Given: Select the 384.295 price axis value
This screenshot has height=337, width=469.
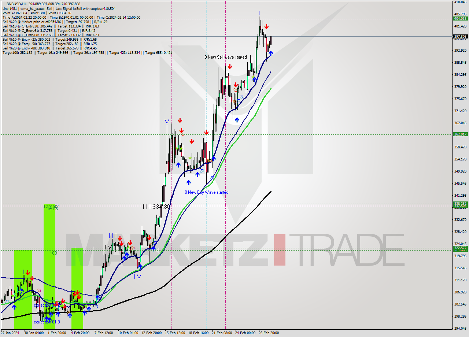Looking at the screenshot, I should tap(460, 75).
